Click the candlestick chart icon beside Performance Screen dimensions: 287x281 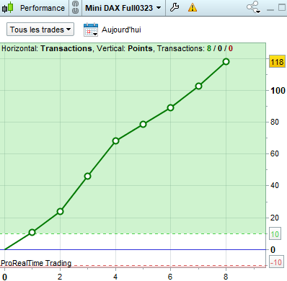[7, 8]
